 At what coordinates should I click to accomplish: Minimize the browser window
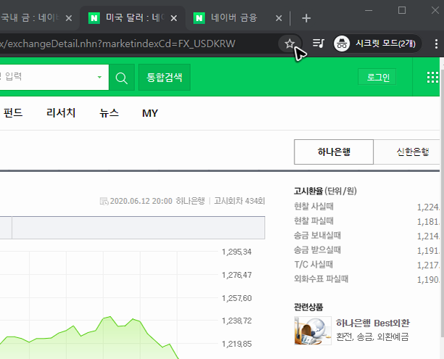[x=369, y=10]
